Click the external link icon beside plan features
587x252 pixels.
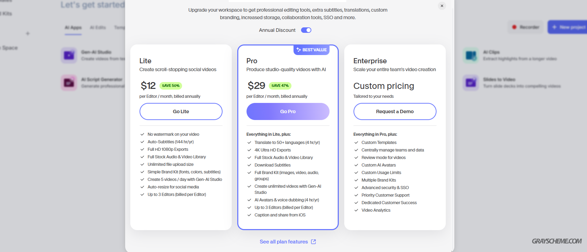pos(313,242)
